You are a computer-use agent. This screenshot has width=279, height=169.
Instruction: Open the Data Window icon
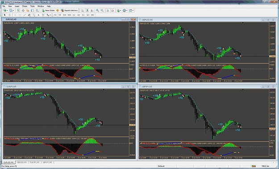click(x=23, y=11)
